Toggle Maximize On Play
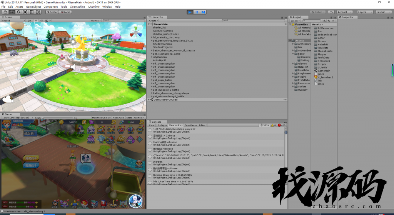Image resolution: width=394 pixels, height=215 pixels. (101, 118)
